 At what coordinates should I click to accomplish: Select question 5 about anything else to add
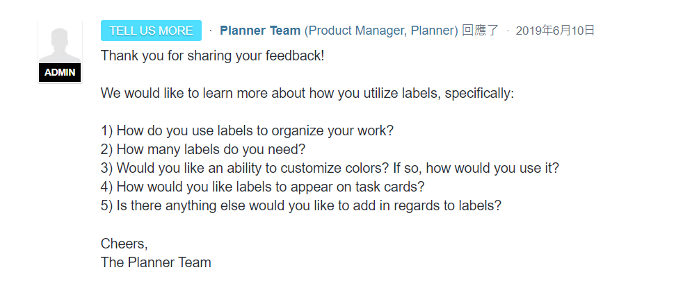[x=301, y=206]
